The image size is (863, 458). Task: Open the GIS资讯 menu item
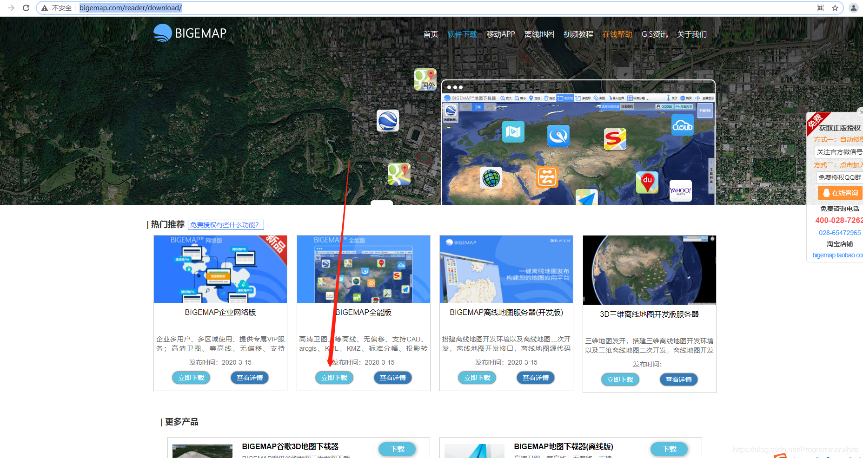click(x=655, y=34)
